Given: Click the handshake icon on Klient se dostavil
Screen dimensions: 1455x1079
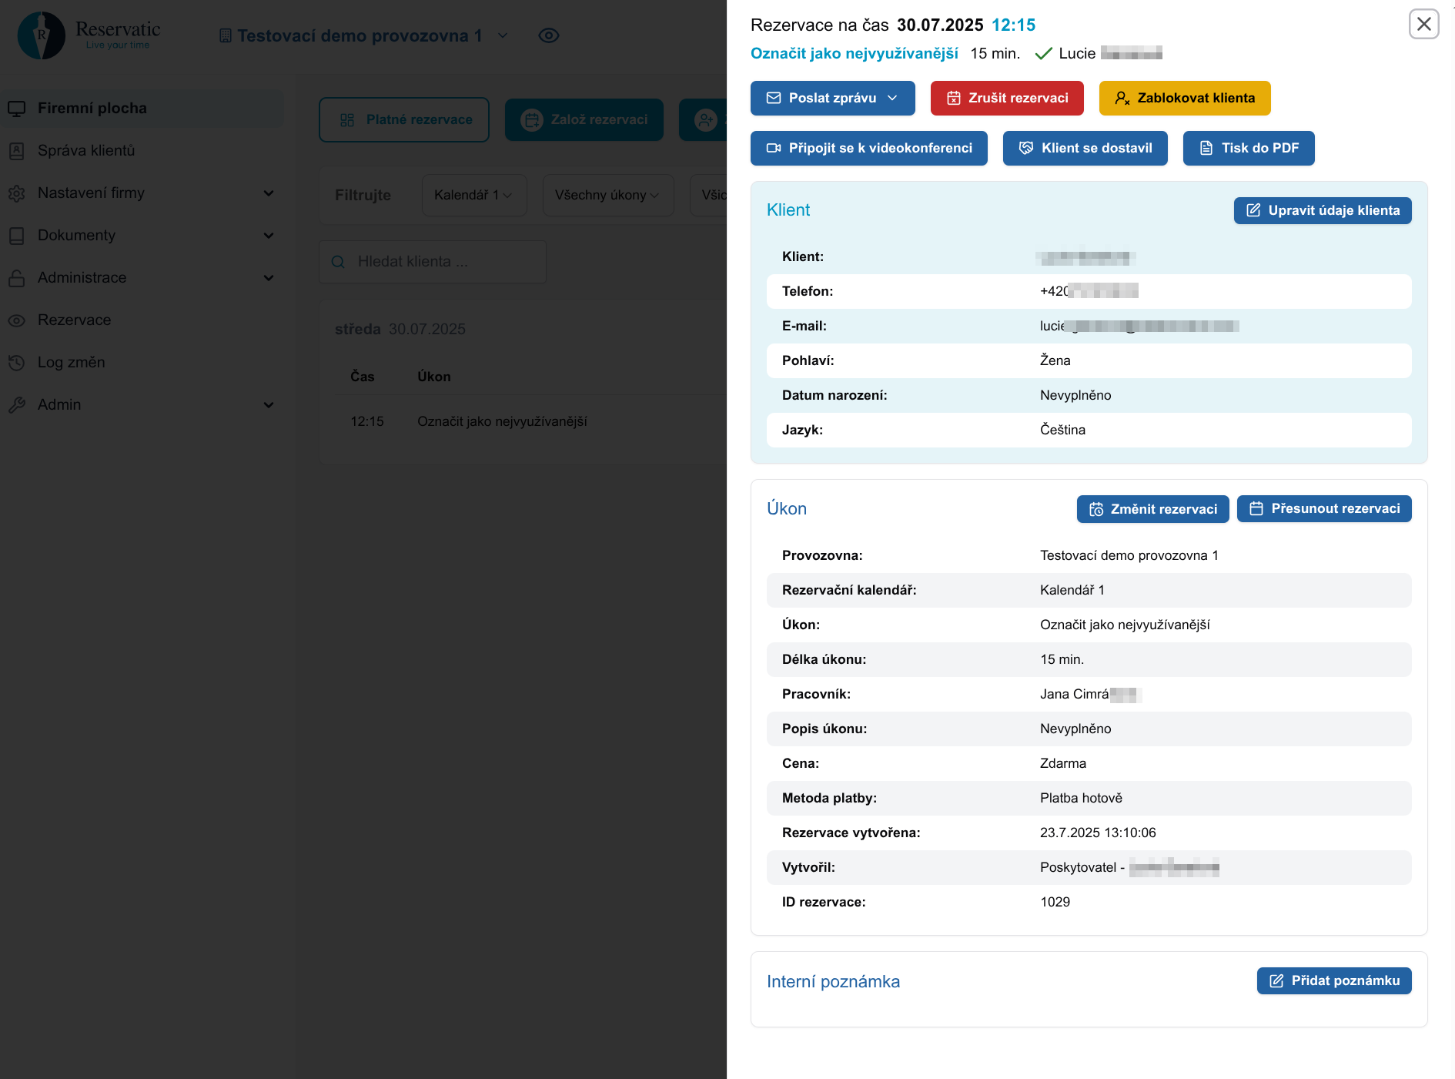Looking at the screenshot, I should (x=1026, y=148).
